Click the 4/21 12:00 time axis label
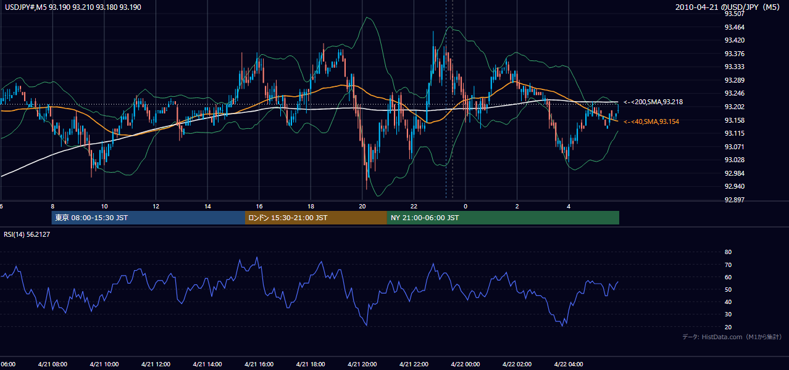 pos(156,364)
